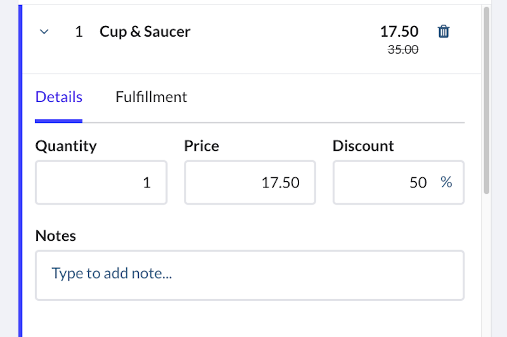Click the Notes label

[56, 236]
